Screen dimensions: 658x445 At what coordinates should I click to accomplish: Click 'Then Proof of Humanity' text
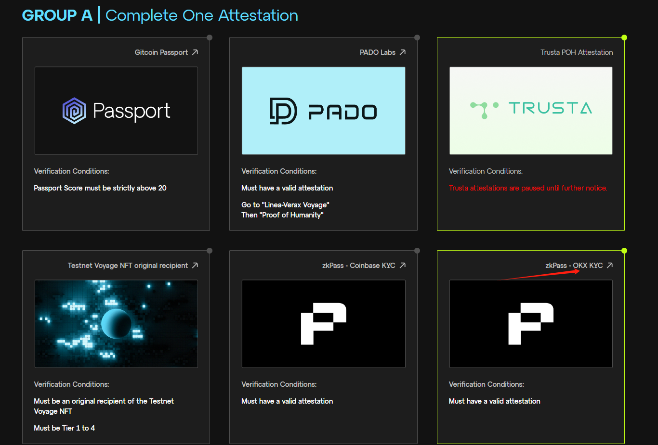click(x=282, y=215)
